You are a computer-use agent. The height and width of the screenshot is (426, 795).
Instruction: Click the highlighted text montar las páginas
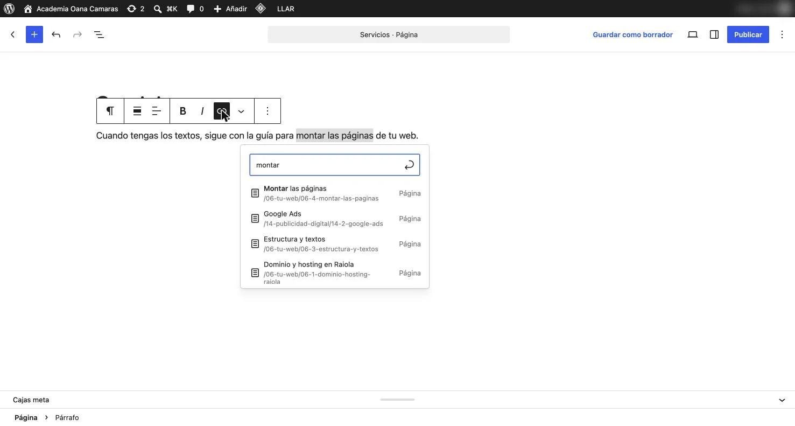click(334, 136)
